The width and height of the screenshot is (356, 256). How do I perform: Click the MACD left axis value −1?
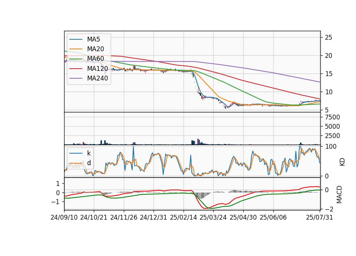(x=55, y=202)
